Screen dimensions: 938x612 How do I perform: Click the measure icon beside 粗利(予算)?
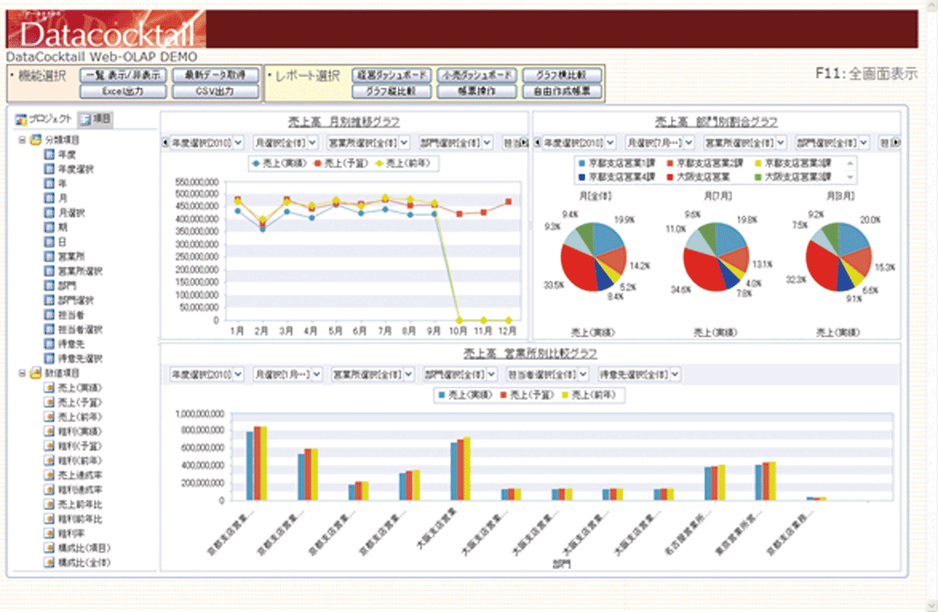pyautogui.click(x=49, y=446)
